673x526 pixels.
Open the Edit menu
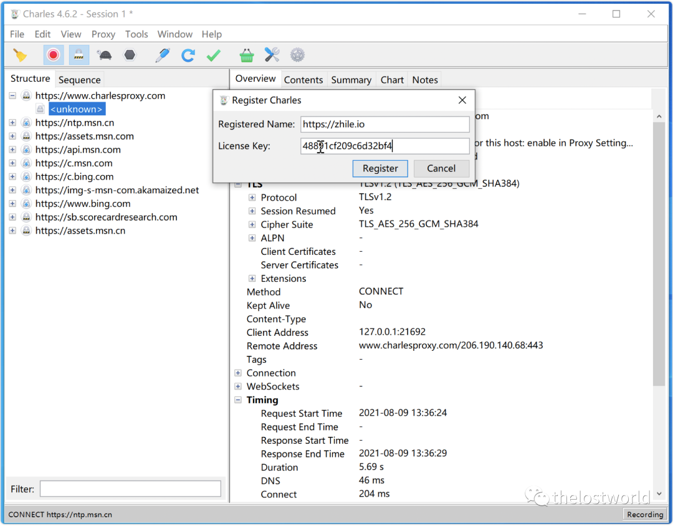(42, 34)
